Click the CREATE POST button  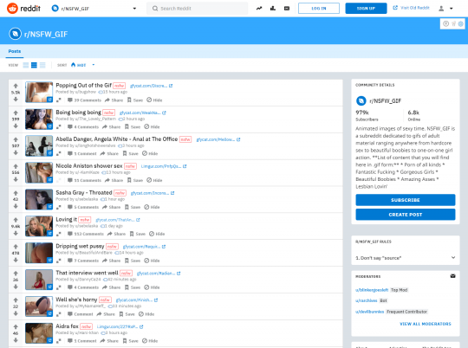tap(406, 215)
